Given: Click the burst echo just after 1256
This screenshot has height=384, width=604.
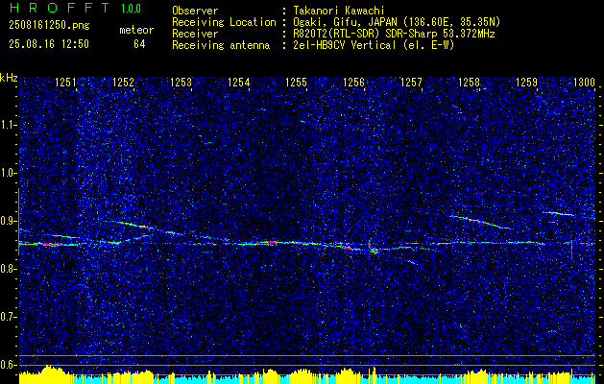Looking at the screenshot, I should (373, 250).
